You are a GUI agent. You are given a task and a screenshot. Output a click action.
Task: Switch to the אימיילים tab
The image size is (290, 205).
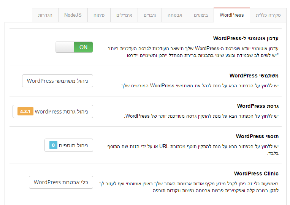point(124,15)
